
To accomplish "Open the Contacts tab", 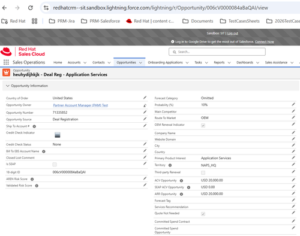I will click(98, 62).
